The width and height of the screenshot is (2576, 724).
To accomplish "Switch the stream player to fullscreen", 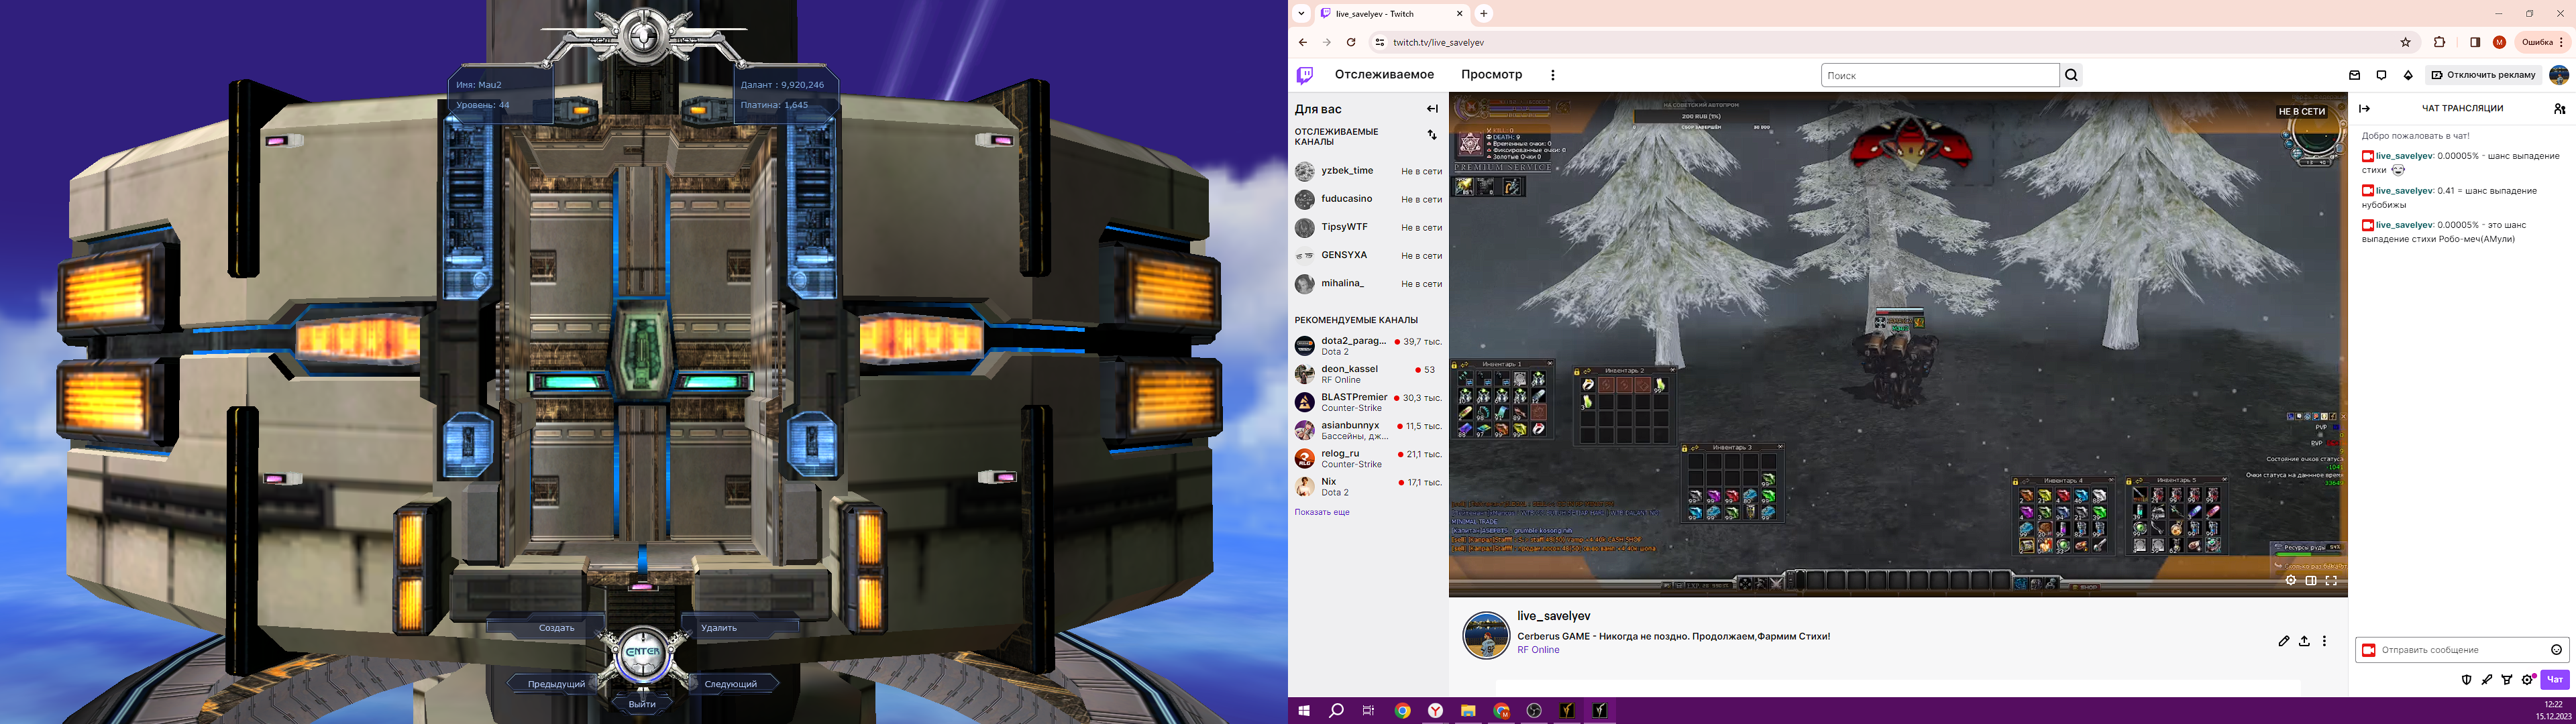I will pos(2331,580).
